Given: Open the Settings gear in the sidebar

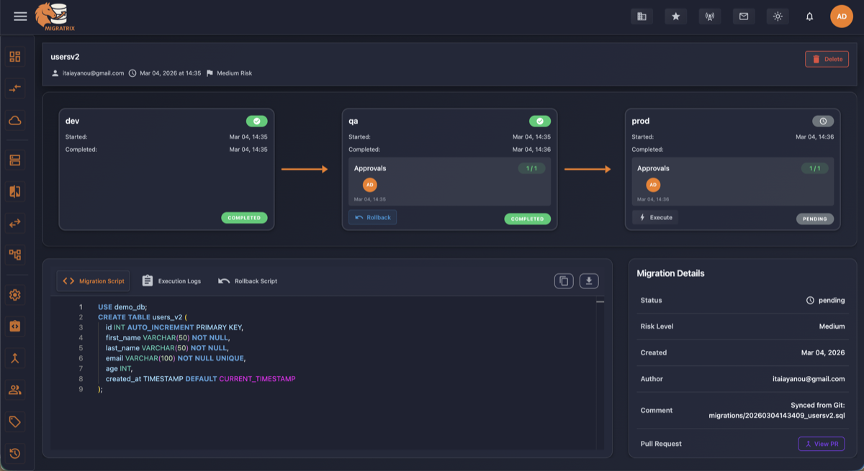Looking at the screenshot, I should coord(14,295).
